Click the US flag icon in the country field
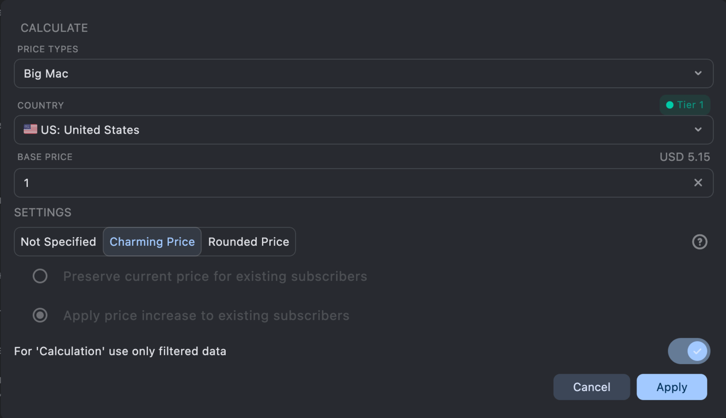Image resolution: width=726 pixels, height=418 pixels. [30, 129]
